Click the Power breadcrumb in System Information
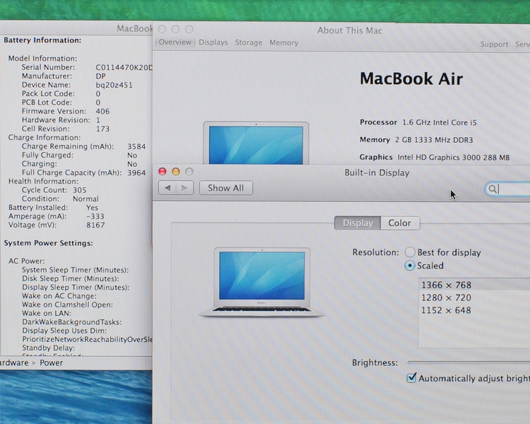The width and height of the screenshot is (530, 424). coord(52,363)
